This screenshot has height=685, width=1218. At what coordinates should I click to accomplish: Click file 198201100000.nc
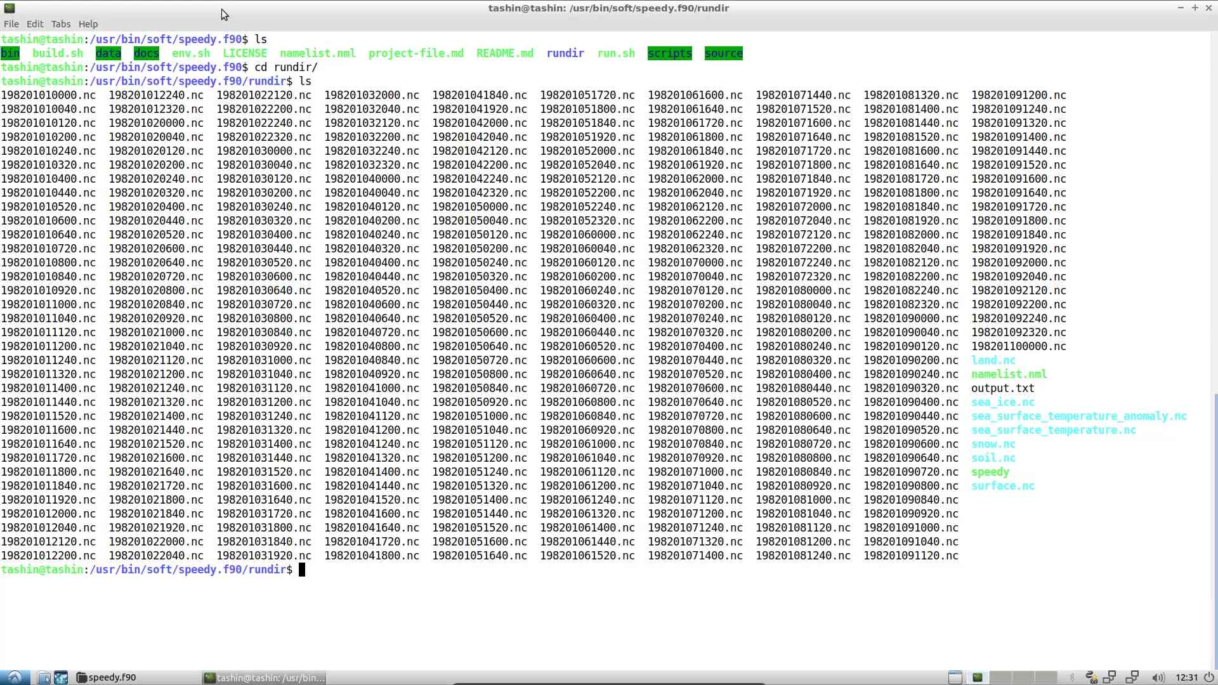pos(1018,346)
